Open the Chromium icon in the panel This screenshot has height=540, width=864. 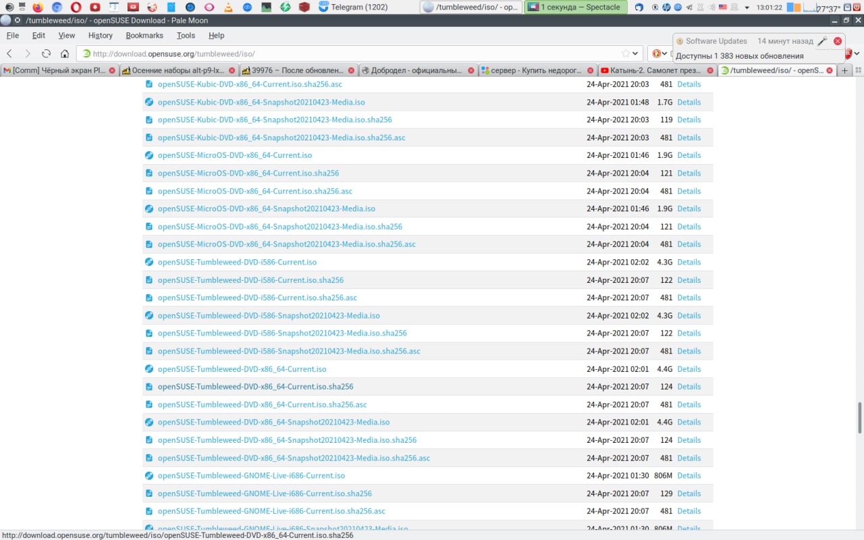pos(57,7)
